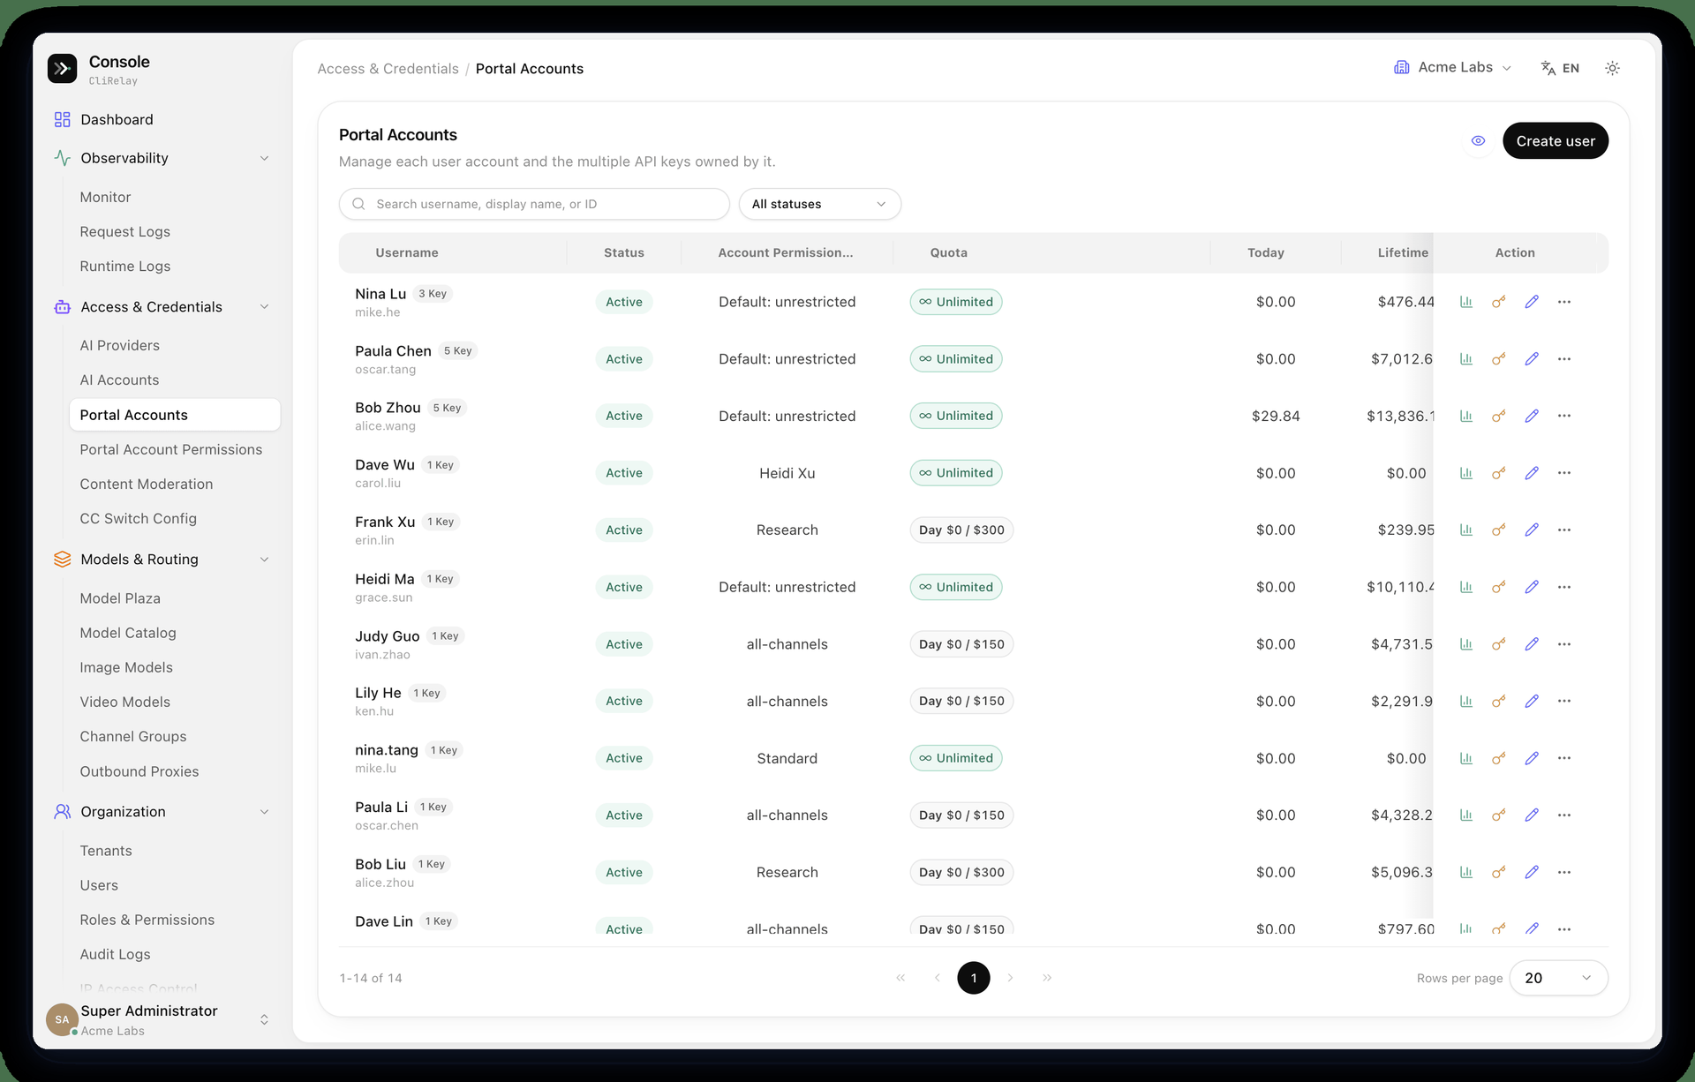
Task: Click Access & Credentials breadcrumb link
Action: pyautogui.click(x=388, y=69)
